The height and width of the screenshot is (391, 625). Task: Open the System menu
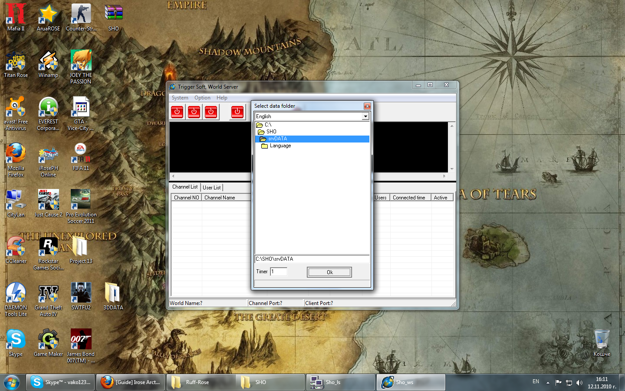click(180, 97)
